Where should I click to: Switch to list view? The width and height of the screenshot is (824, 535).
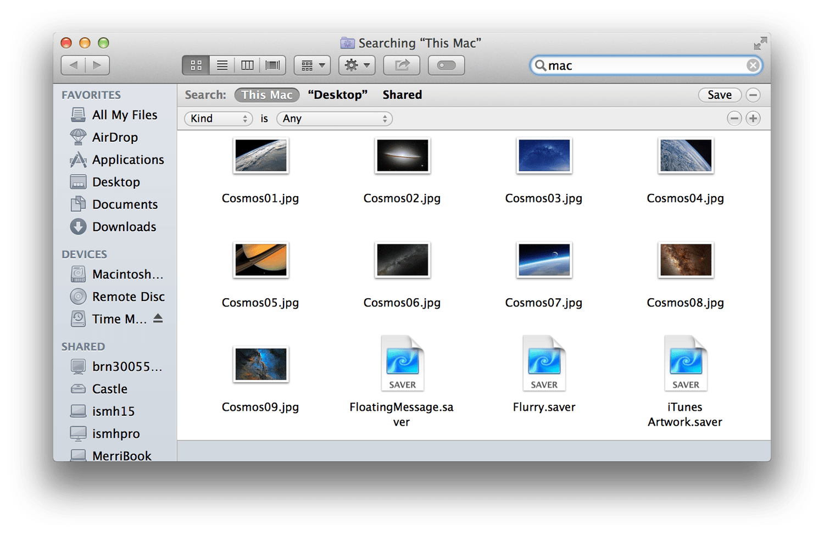pos(222,65)
